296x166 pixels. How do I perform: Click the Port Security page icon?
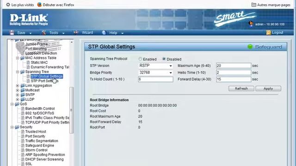point(23,136)
